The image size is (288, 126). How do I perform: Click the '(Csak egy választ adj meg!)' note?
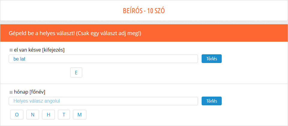point(109,33)
